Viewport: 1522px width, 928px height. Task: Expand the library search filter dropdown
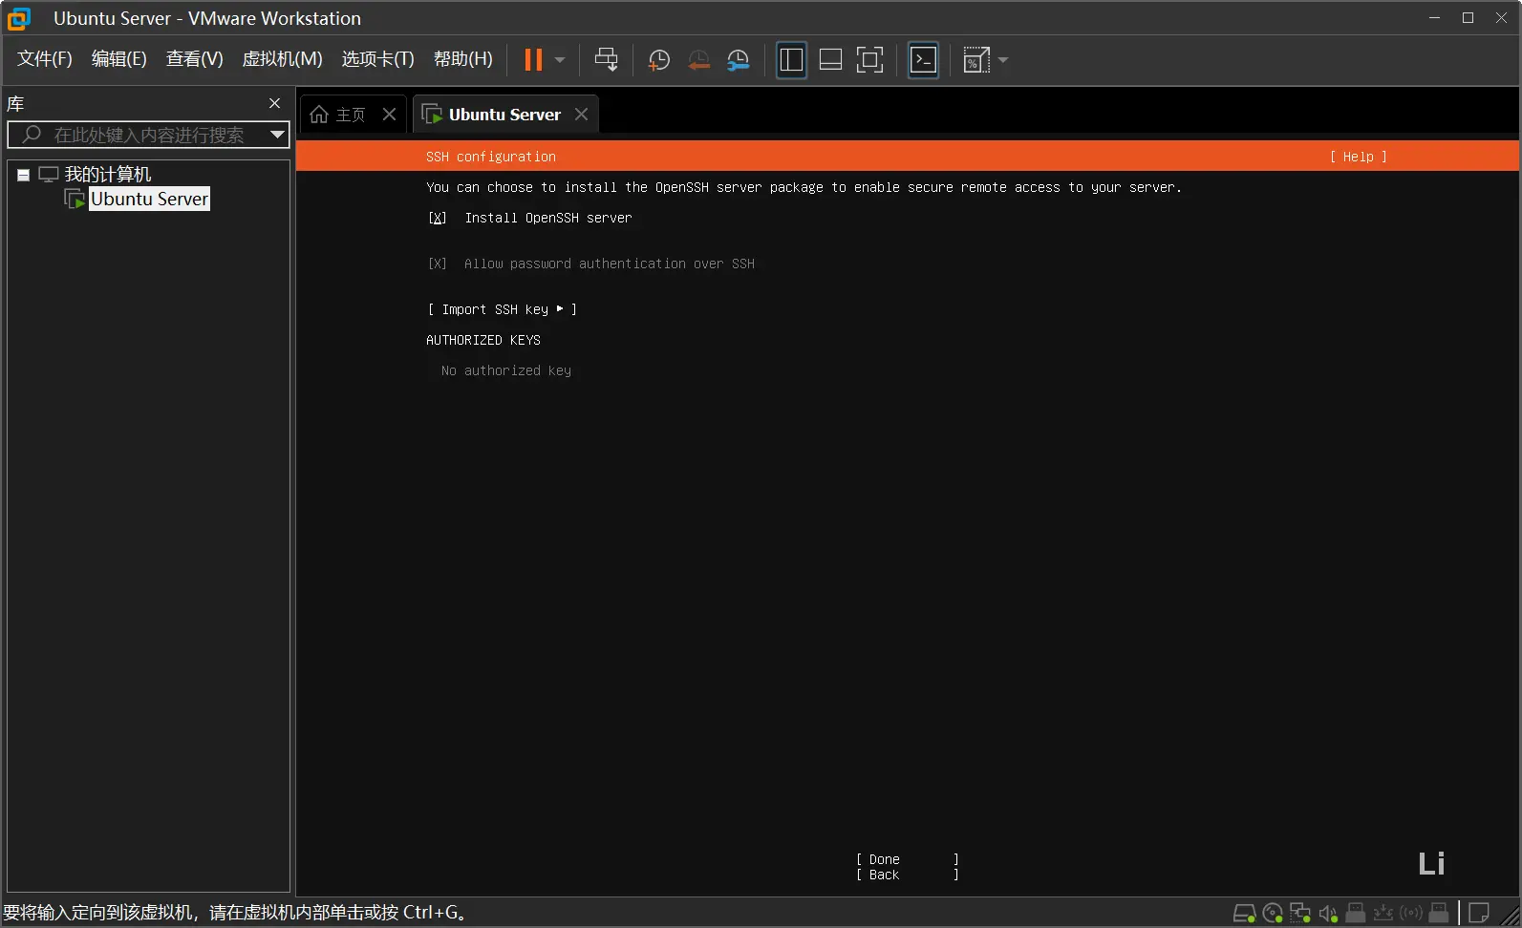(x=277, y=135)
